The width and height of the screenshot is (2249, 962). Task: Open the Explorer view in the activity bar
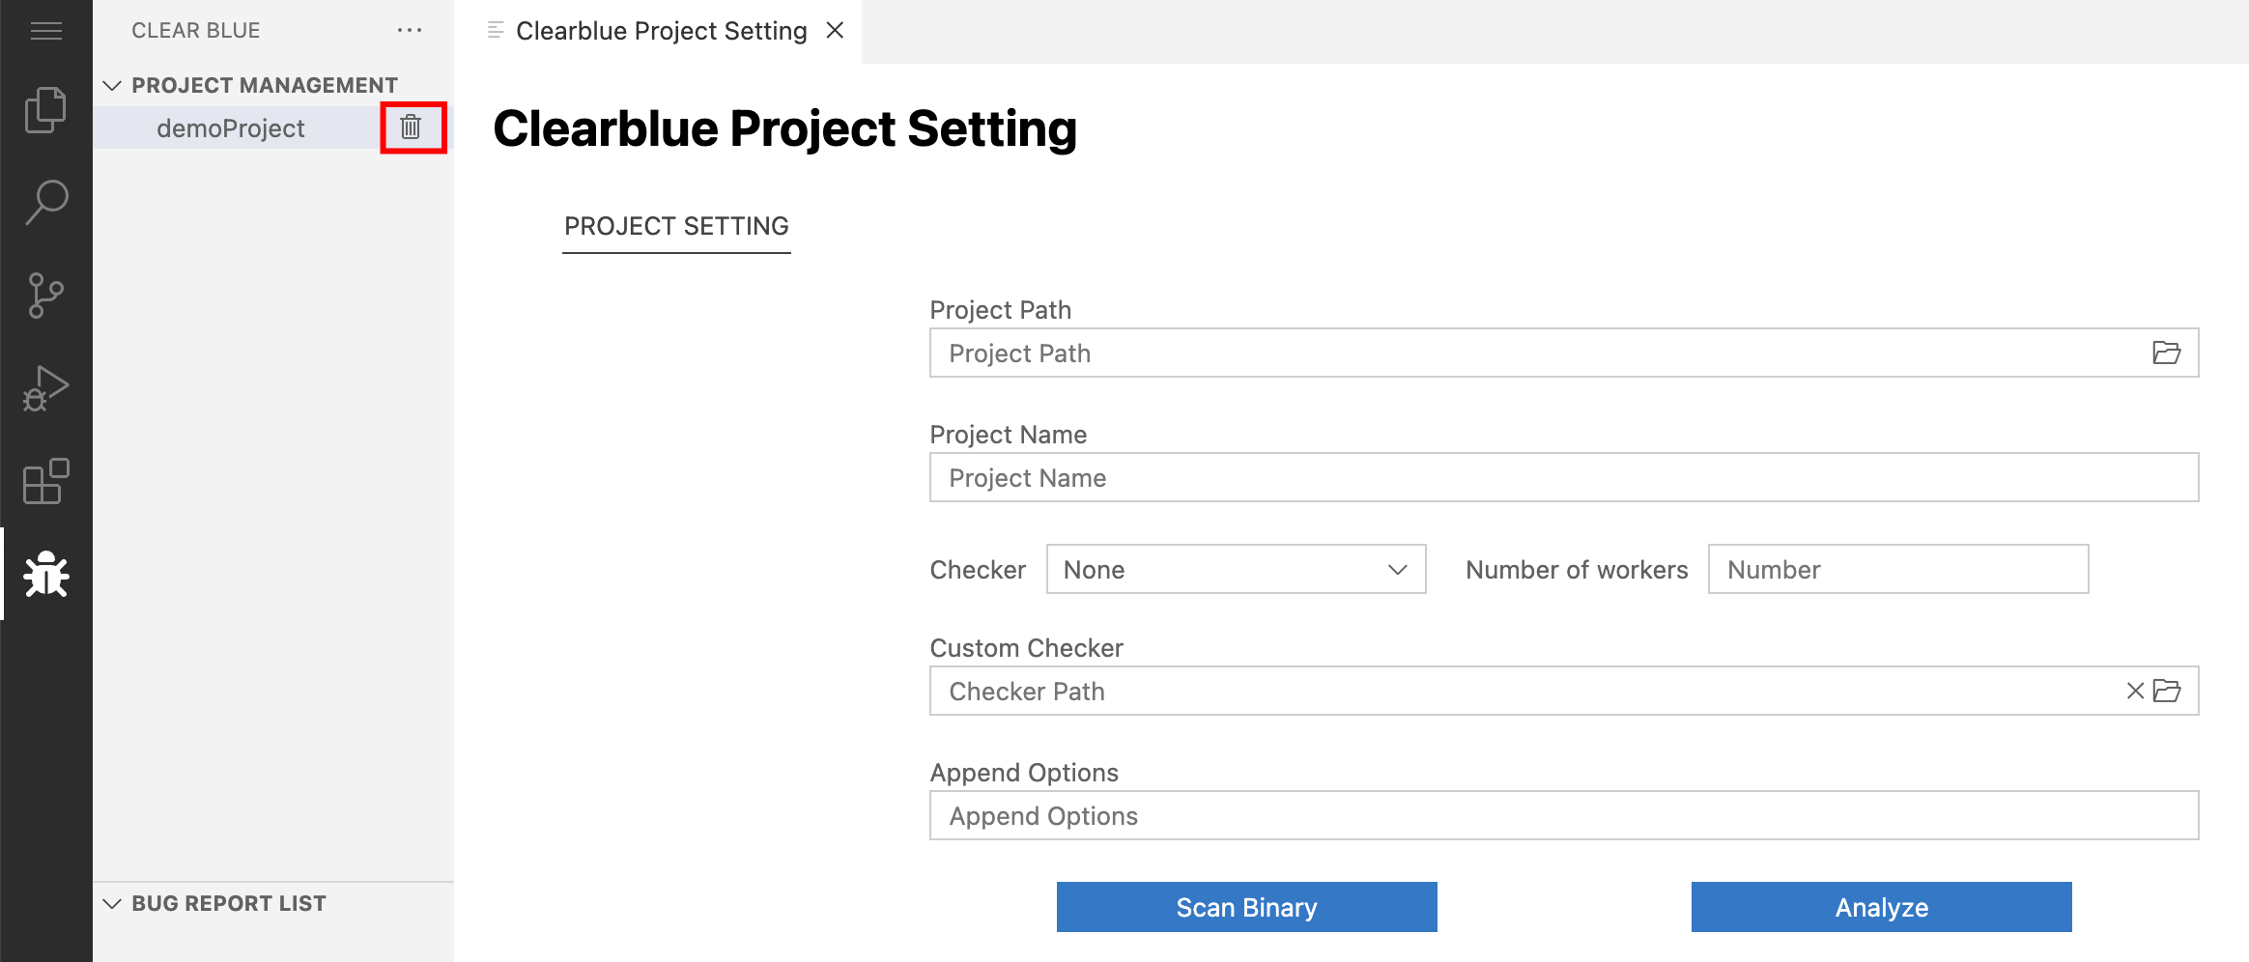click(x=45, y=108)
